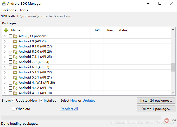Expand the Android 8.1.0 (API 27) node

coord(5,46)
